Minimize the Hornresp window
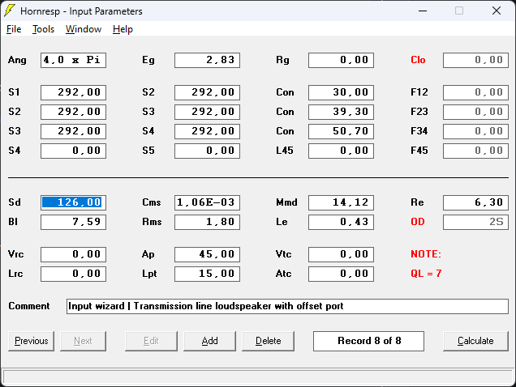516x387 pixels. (423, 11)
